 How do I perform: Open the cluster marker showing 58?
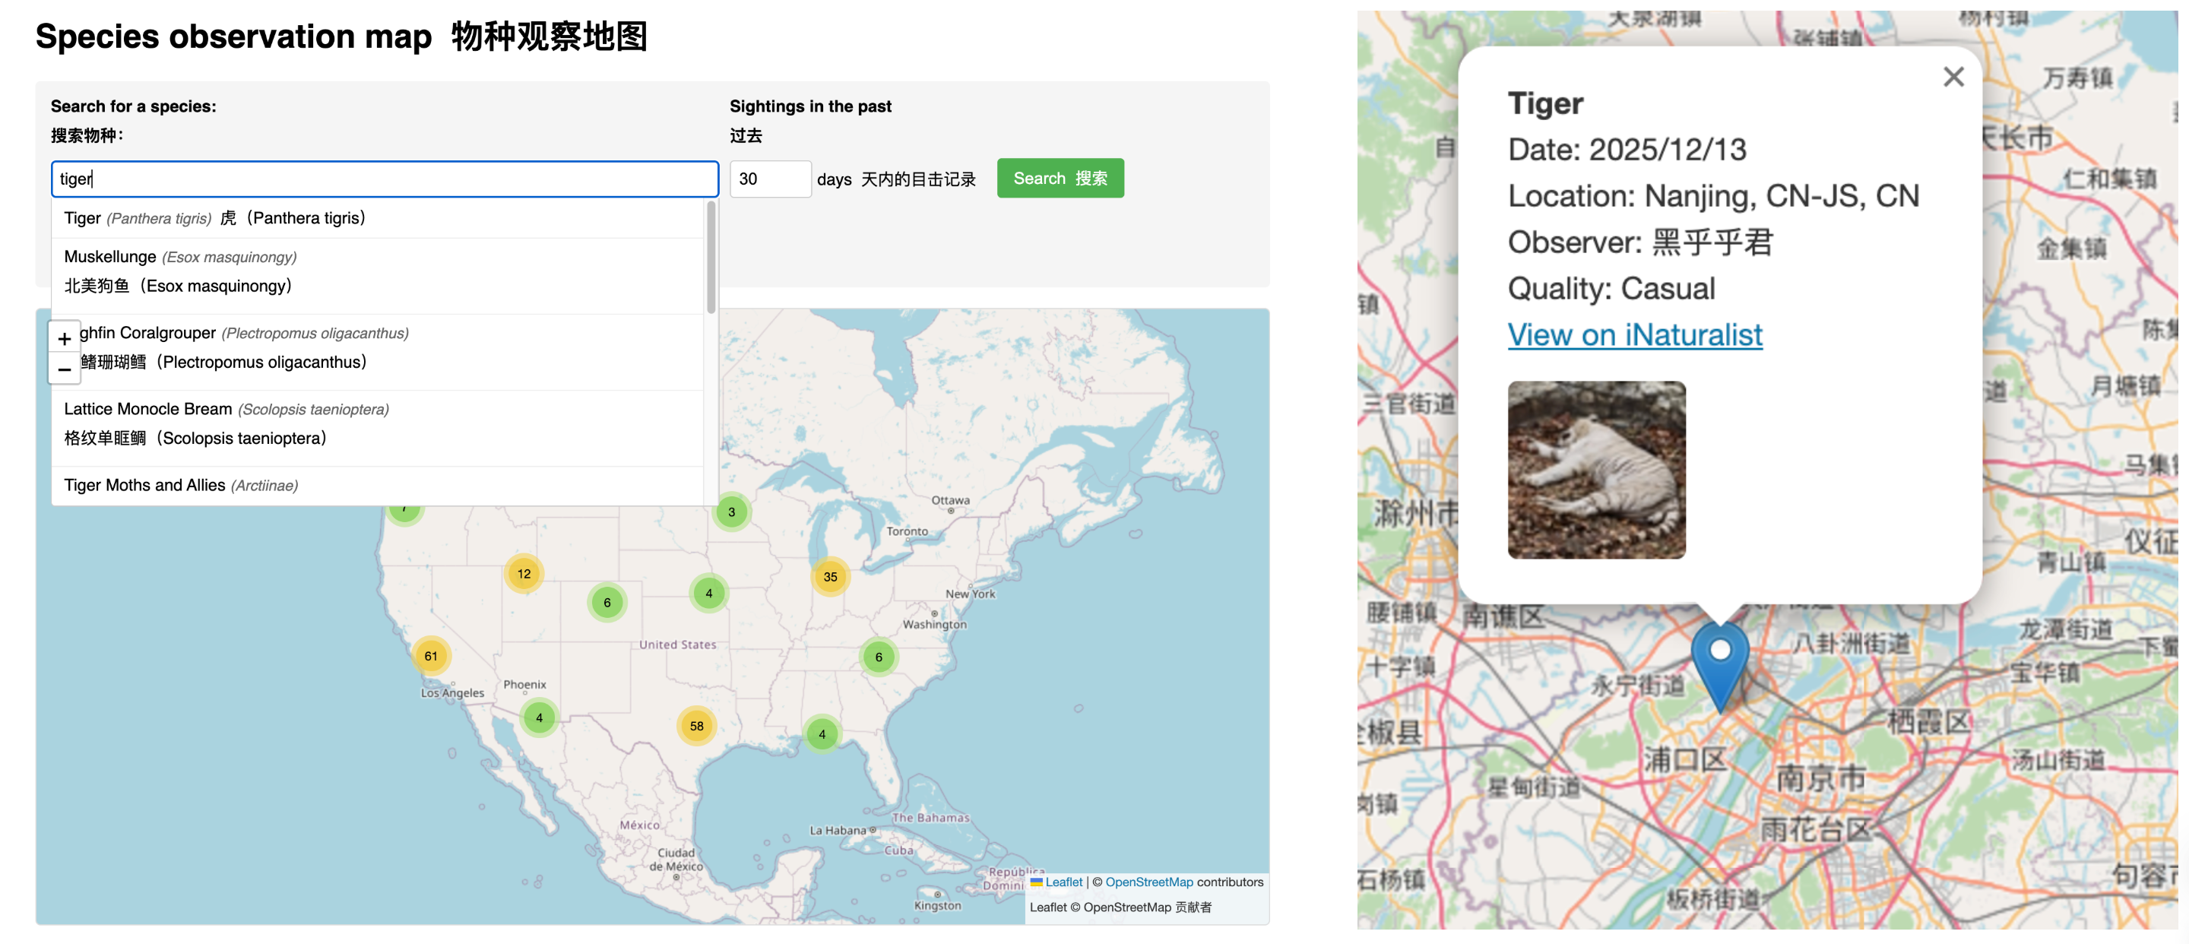point(696,726)
